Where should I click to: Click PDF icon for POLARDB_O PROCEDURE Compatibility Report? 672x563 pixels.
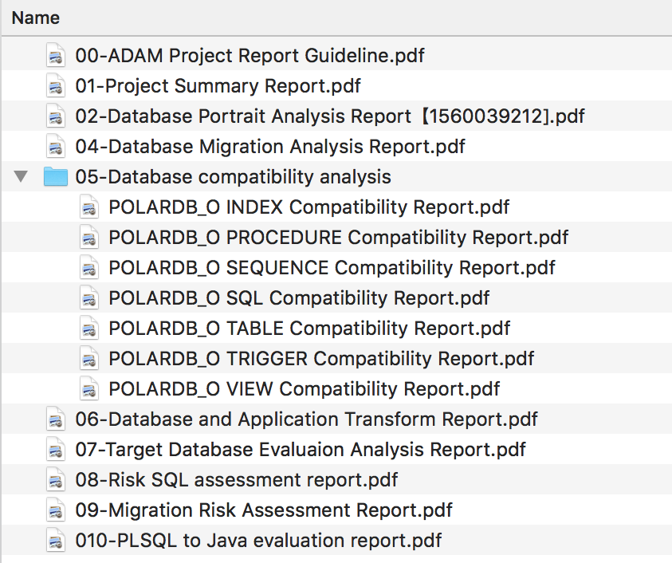[89, 238]
